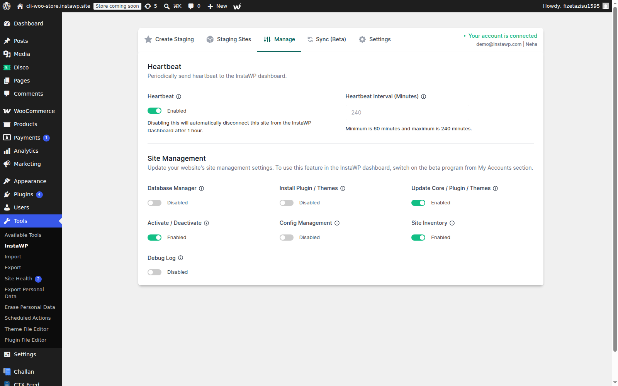Click info icon beside Database Manager
Screen dimensions: 618x386
(x=201, y=188)
